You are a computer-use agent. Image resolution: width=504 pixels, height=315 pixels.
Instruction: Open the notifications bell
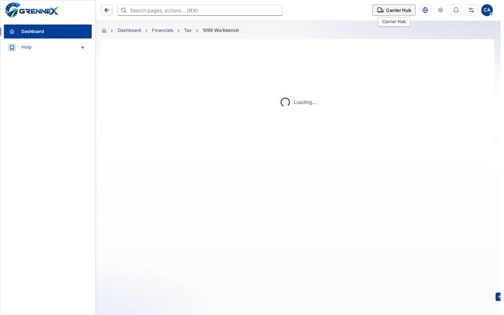pyautogui.click(x=456, y=10)
